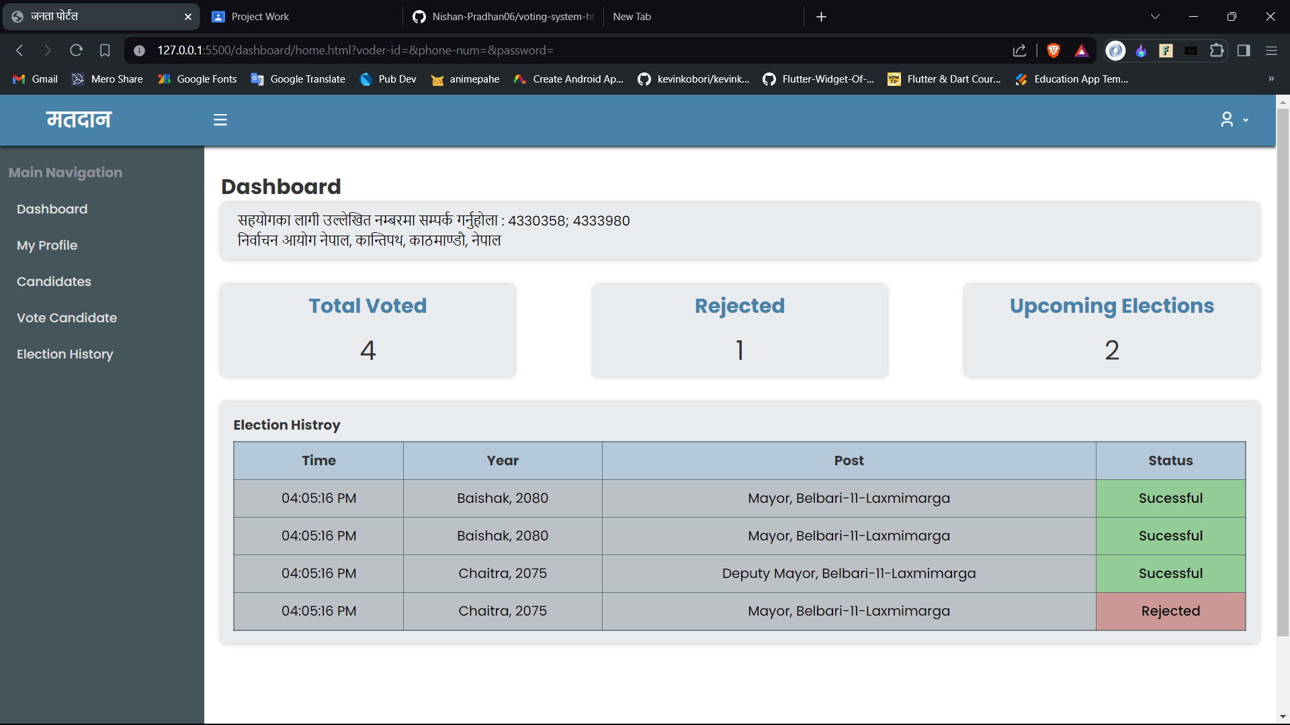This screenshot has height=725, width=1290.
Task: Switch to the voting-system GitHub tab
Action: [x=512, y=17]
